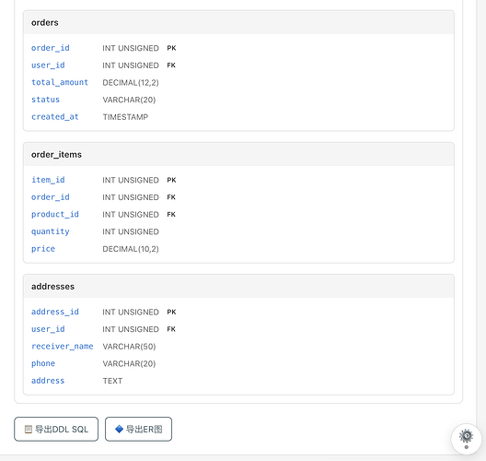Click order_id field in order_items table
Screen dimensions: 486x461
click(51, 197)
